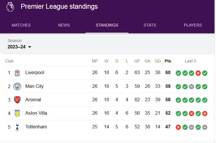Open the Liverpool team name link

35,72
